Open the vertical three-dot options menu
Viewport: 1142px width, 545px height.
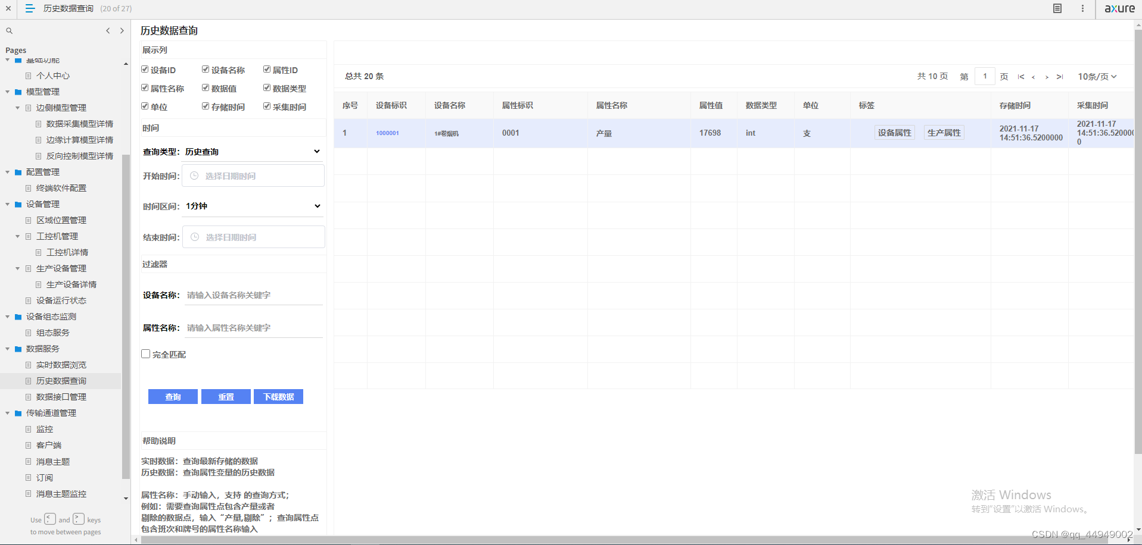point(1082,8)
